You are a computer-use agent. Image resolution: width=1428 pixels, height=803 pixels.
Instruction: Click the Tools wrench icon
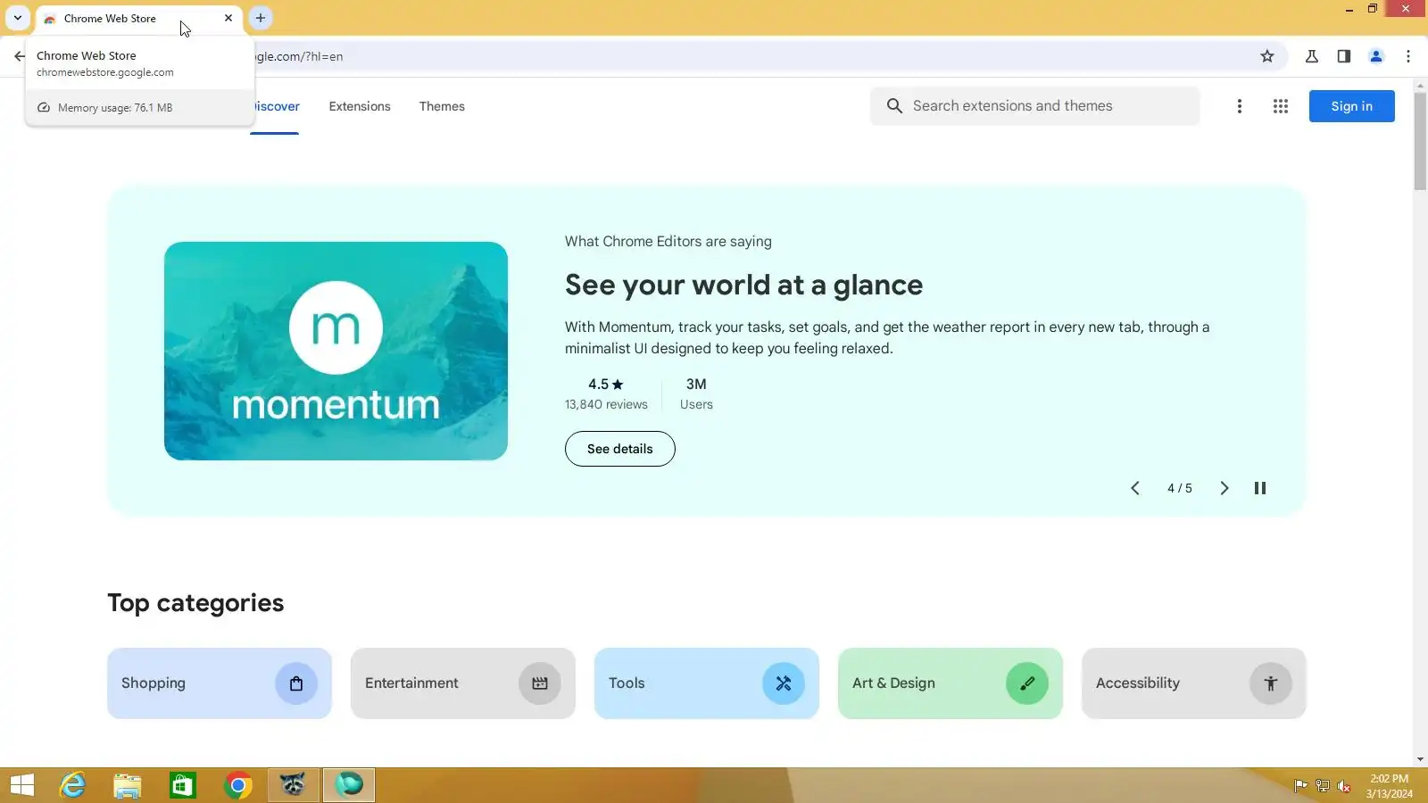784,683
